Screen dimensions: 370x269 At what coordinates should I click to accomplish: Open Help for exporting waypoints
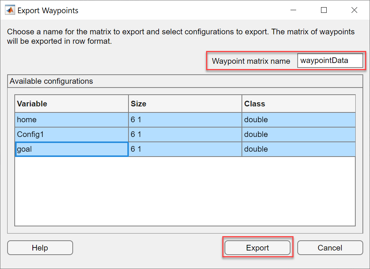[x=40, y=248]
